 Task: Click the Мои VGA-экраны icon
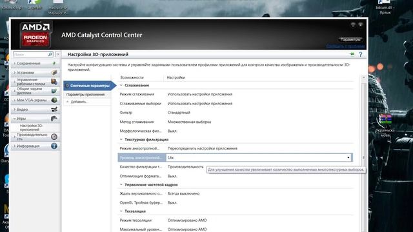coord(54,100)
